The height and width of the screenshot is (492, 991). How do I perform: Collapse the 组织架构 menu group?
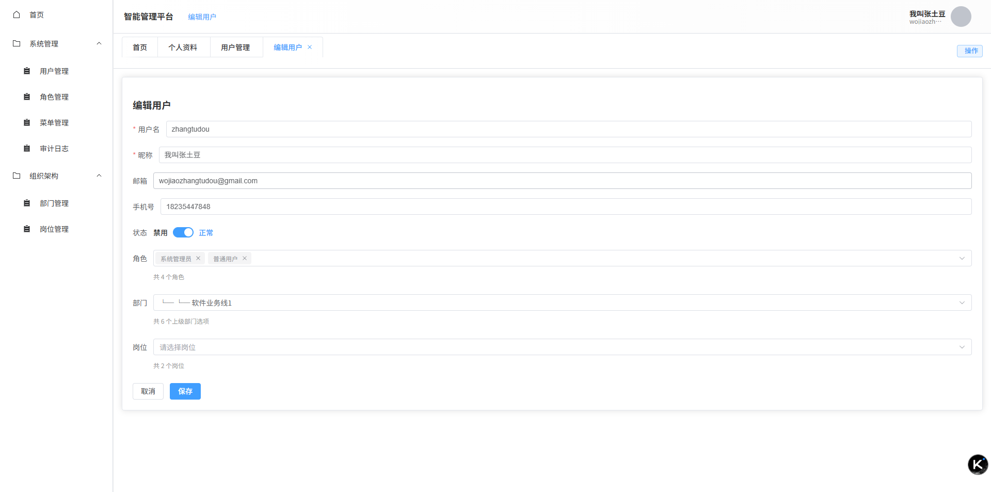coord(99,176)
